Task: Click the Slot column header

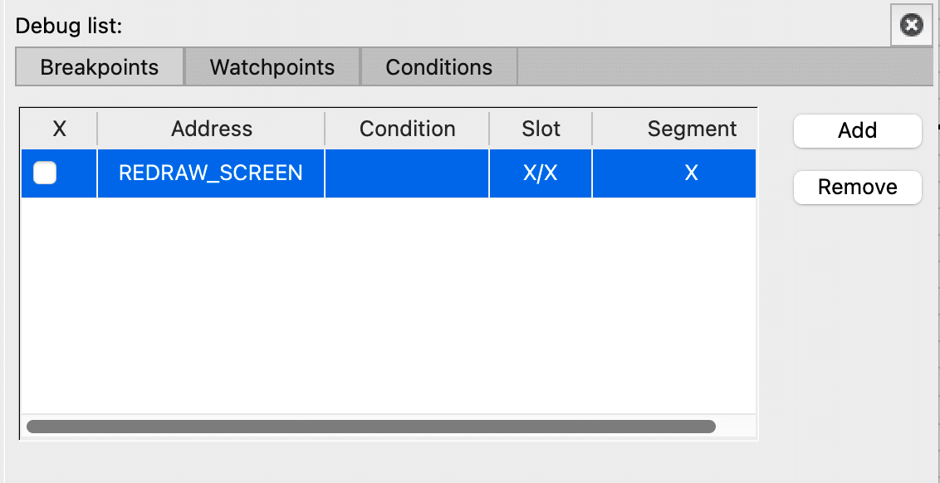Action: coord(540,129)
